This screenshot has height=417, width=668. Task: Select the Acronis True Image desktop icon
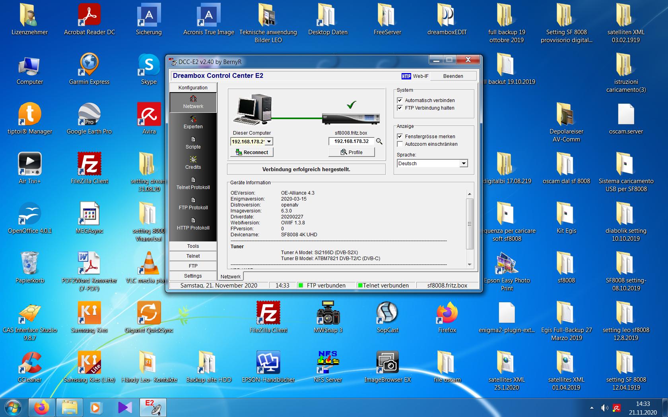point(209,20)
